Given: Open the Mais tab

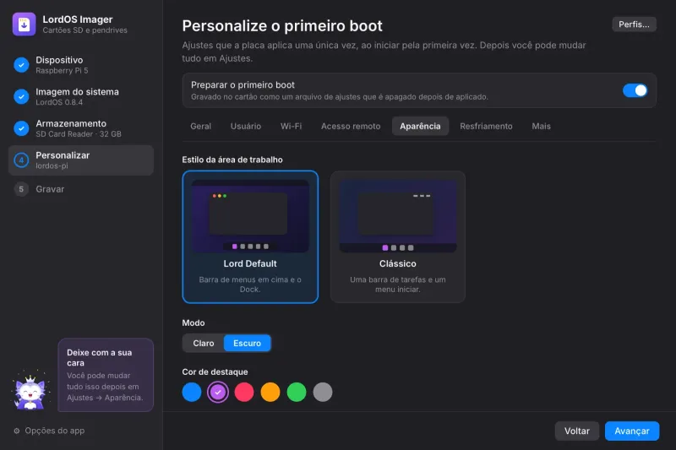Looking at the screenshot, I should [x=541, y=126].
